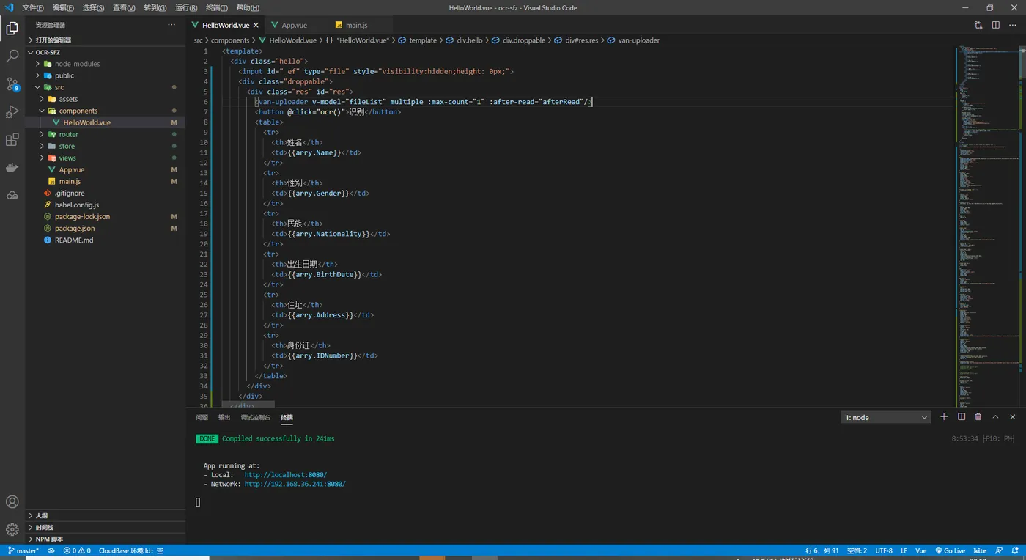The height and width of the screenshot is (560, 1026).
Task: Collapse the src folder
Action: [x=105, y=87]
